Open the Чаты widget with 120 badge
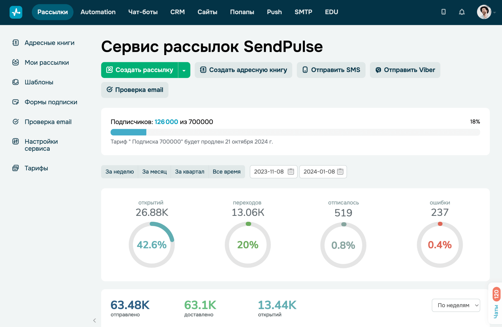The height and width of the screenshot is (327, 502). coord(496,304)
